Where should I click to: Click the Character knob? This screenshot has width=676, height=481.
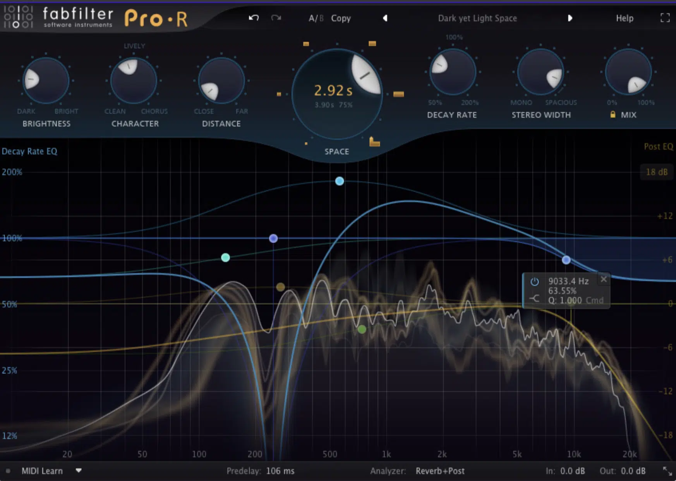coord(134,80)
